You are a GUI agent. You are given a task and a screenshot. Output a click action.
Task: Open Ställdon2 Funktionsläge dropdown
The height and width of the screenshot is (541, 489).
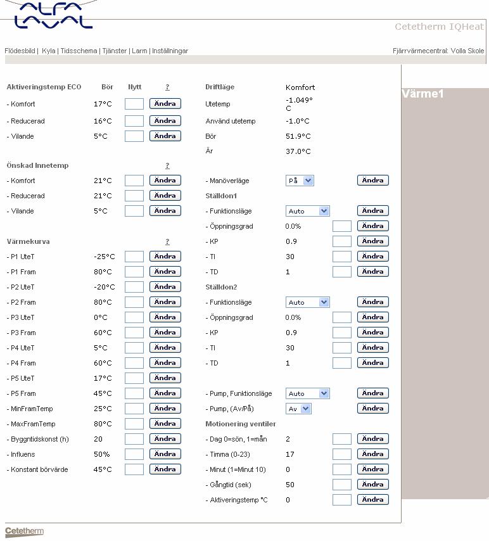coord(307,302)
